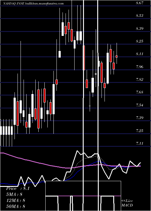
Task: Select the 7.68 price axis label
Action: (140, 92)
